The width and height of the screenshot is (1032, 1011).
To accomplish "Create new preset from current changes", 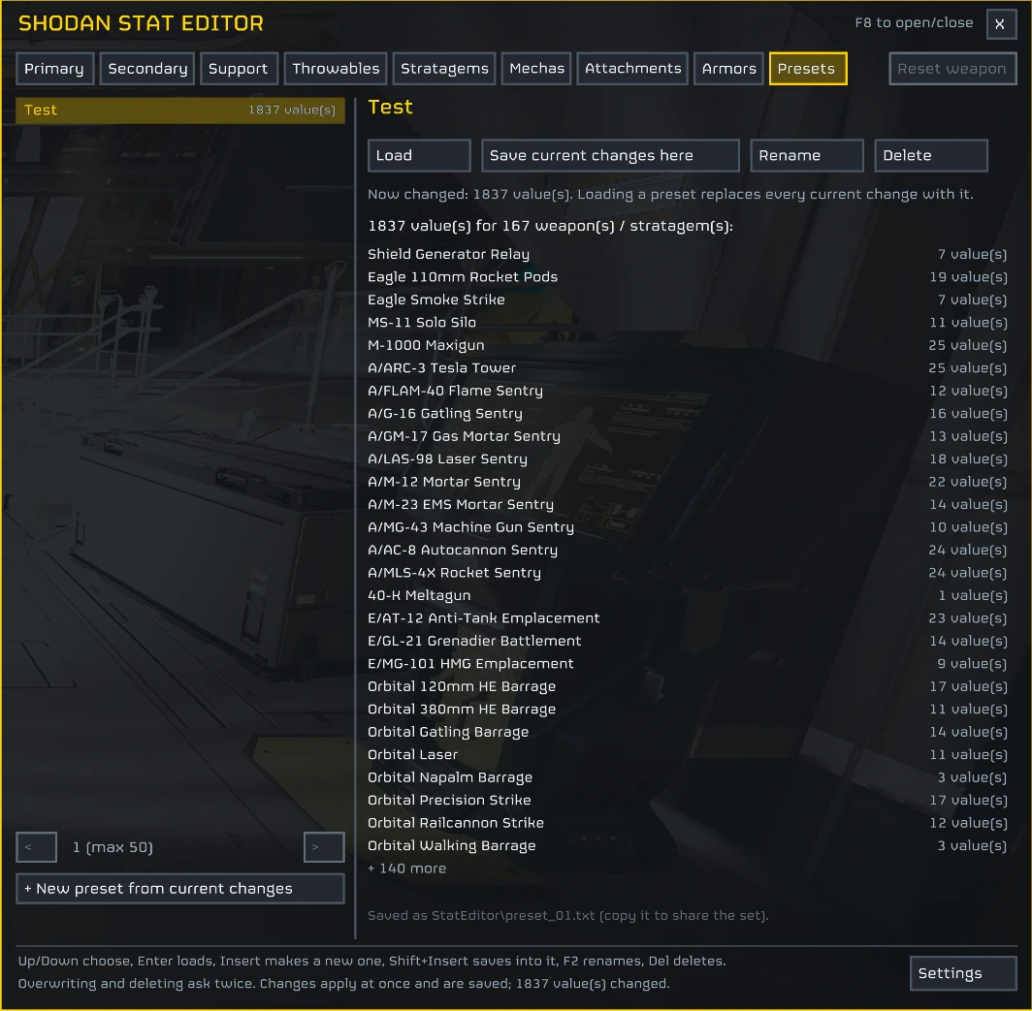I will [180, 889].
